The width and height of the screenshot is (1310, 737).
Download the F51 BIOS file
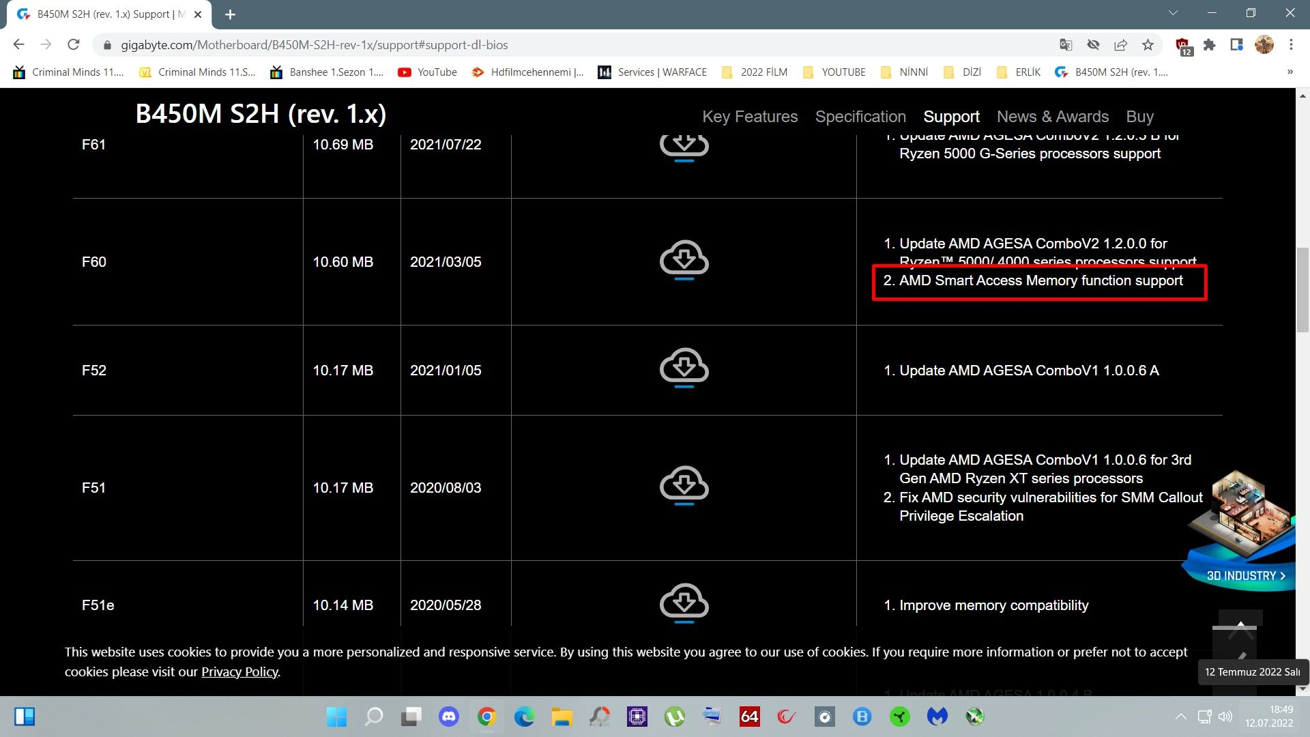click(x=684, y=486)
